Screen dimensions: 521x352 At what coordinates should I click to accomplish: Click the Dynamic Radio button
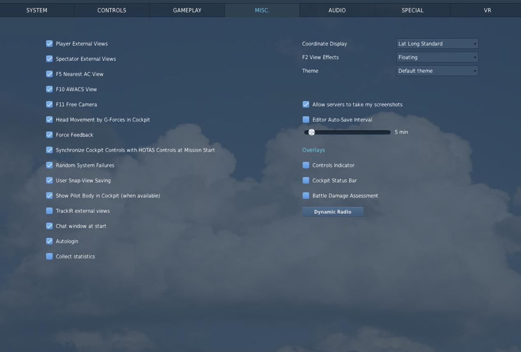pyautogui.click(x=333, y=212)
